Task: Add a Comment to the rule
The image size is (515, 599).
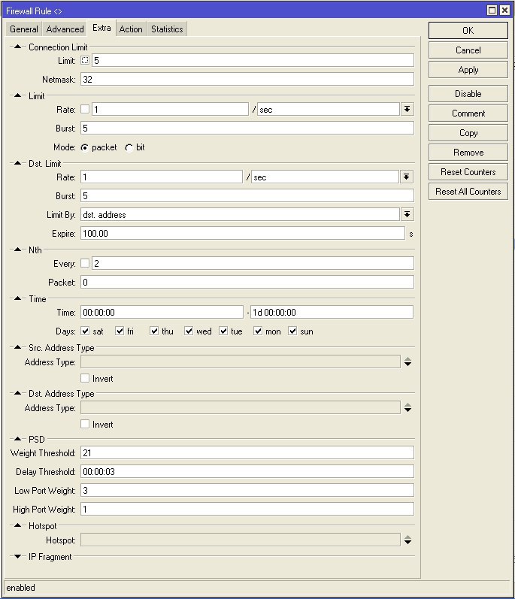Action: click(468, 113)
